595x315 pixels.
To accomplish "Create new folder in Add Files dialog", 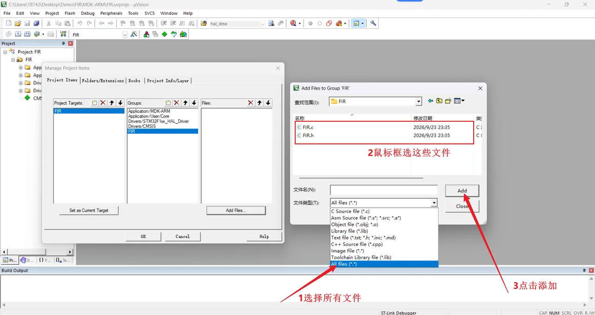I will point(448,101).
